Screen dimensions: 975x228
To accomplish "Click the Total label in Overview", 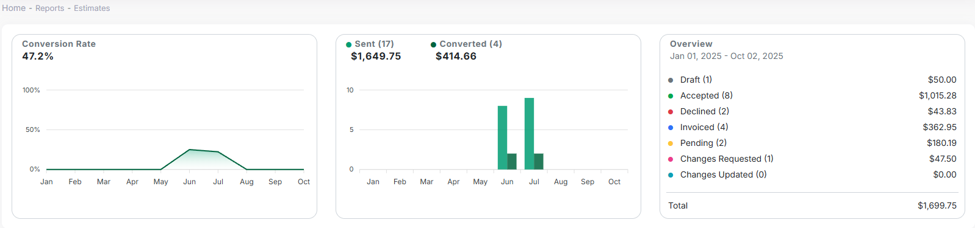I will click(678, 206).
